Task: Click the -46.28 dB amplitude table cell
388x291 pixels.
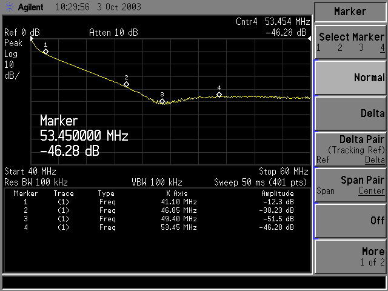Action: [276, 227]
